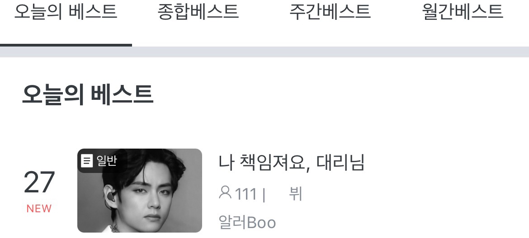Click the 111 reader count

point(246,194)
